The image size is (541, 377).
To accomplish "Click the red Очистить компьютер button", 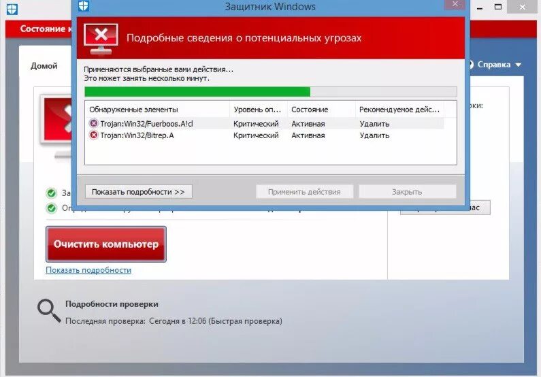I will coord(106,244).
